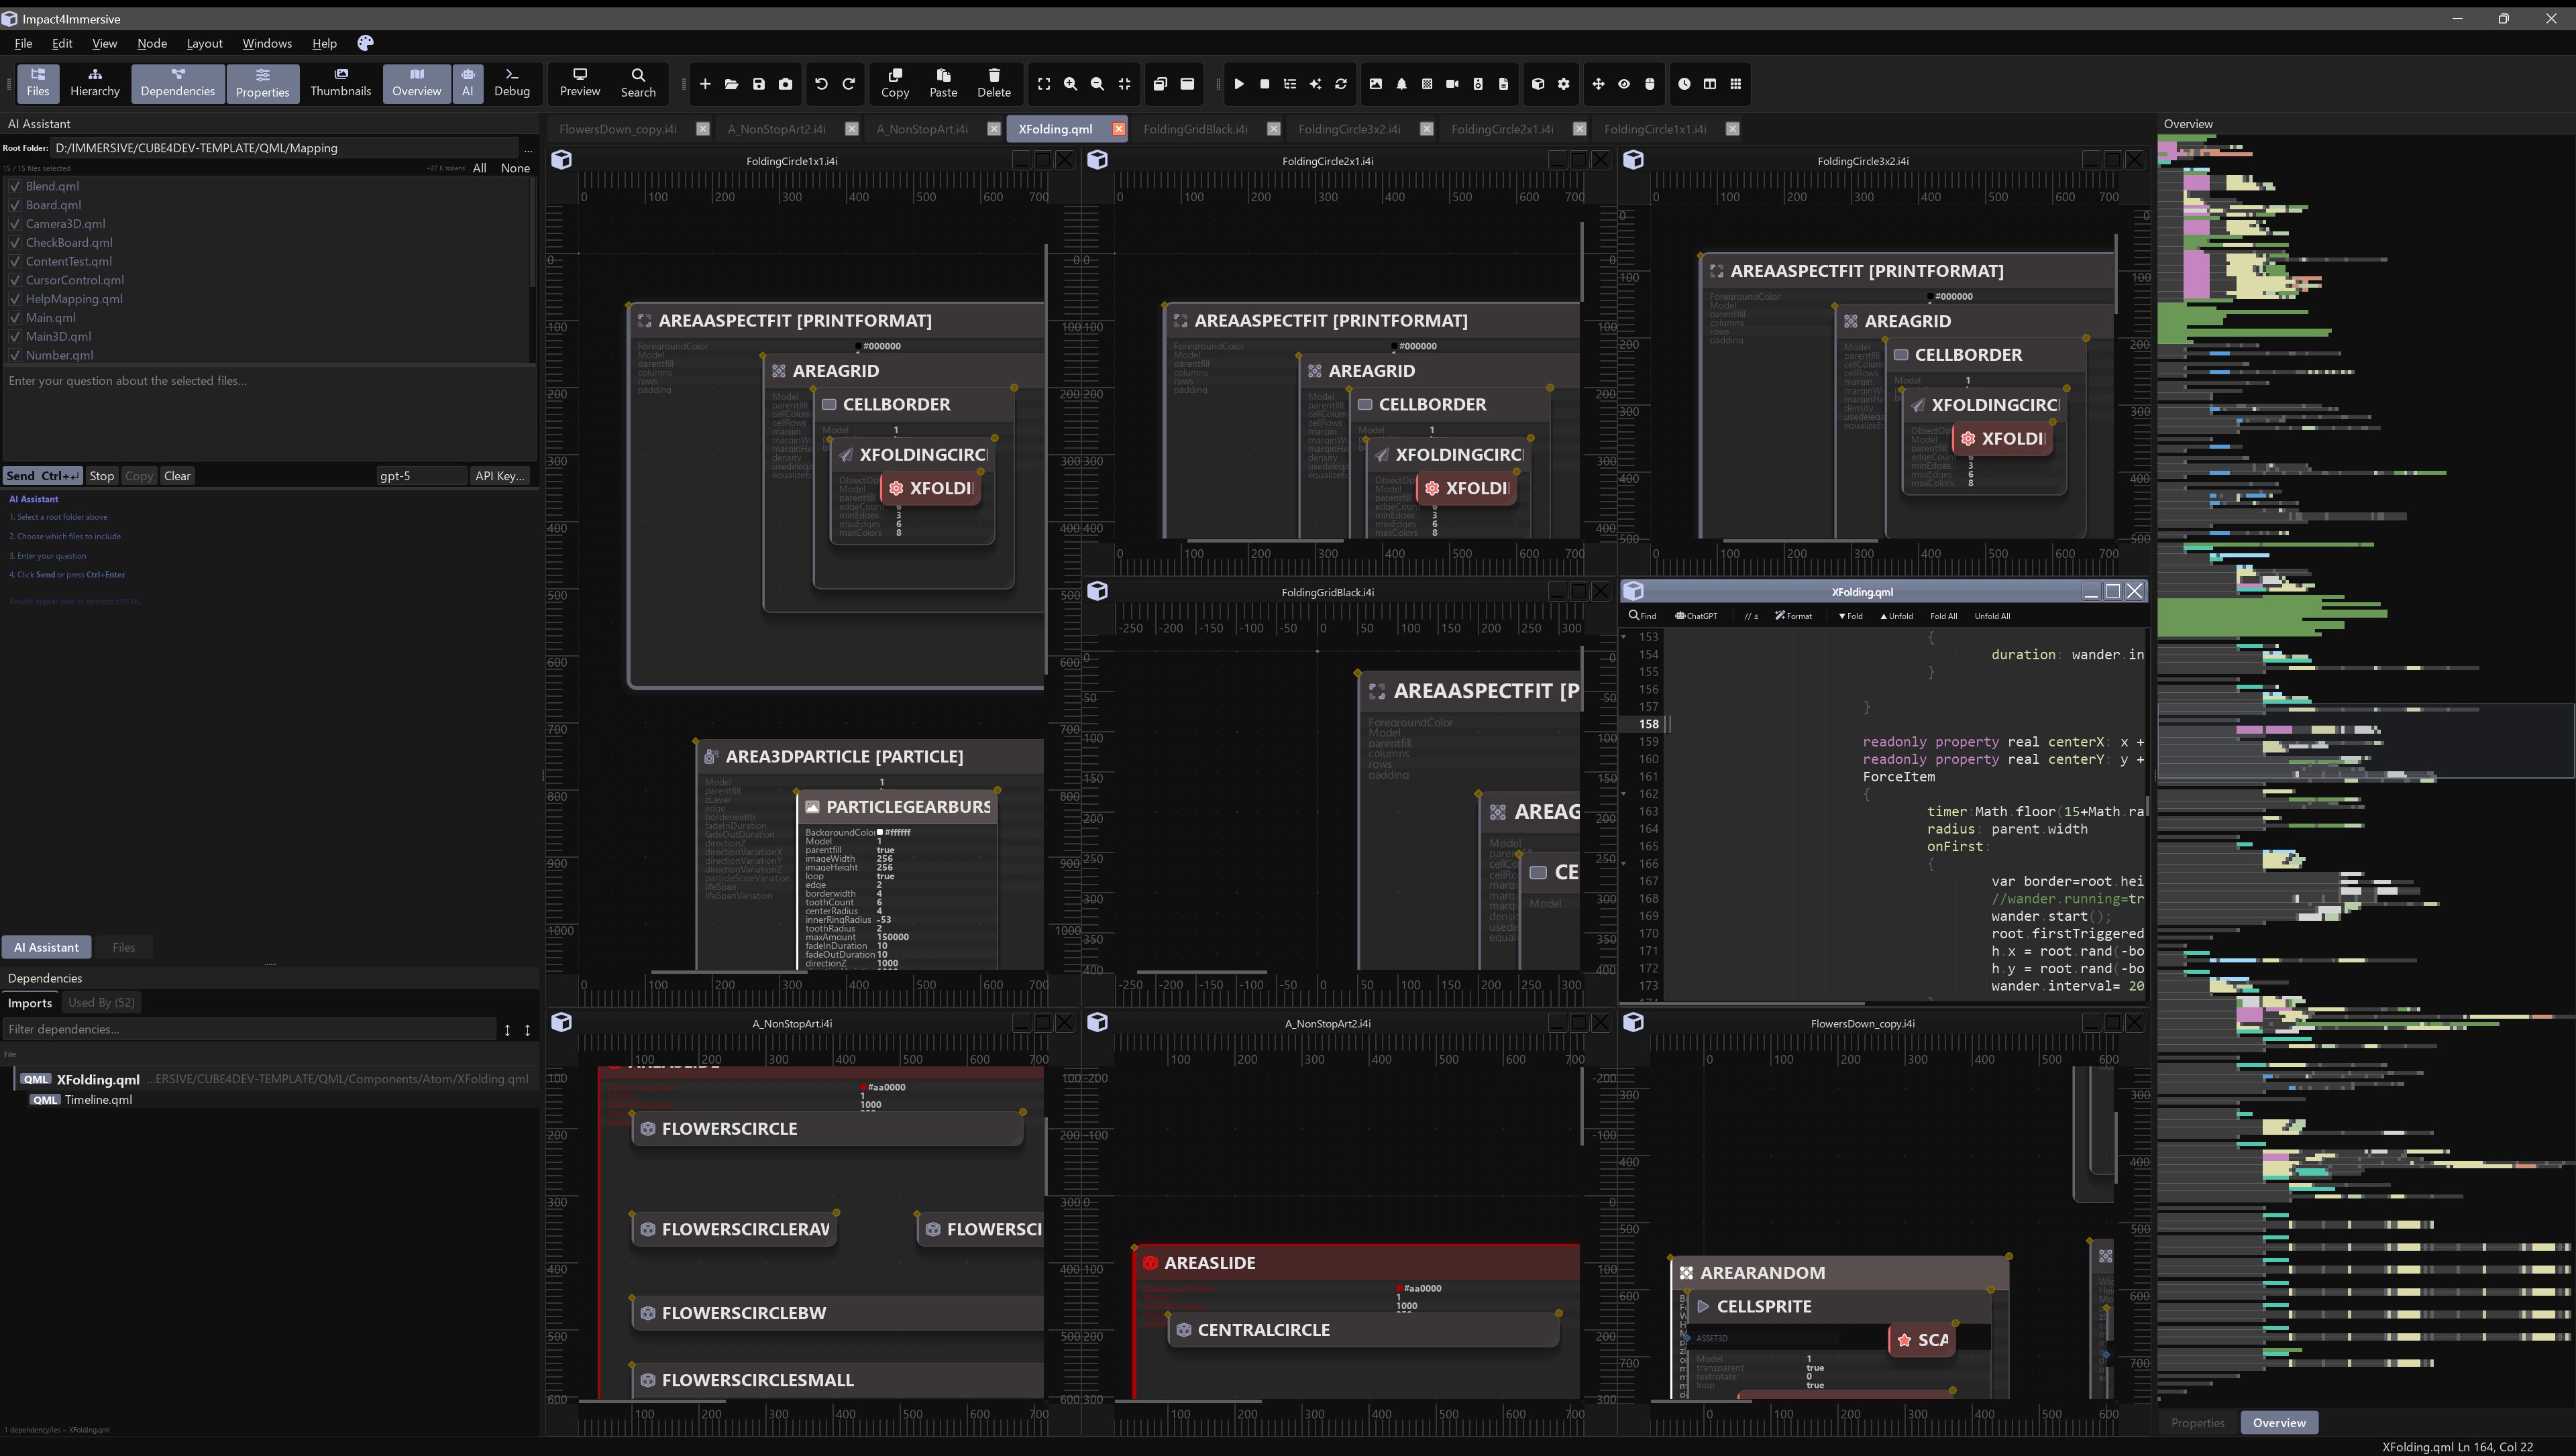Click the Send button

tap(43, 476)
